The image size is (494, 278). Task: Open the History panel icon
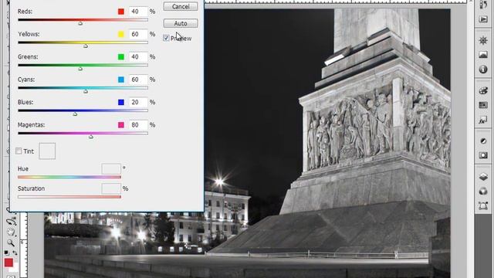click(483, 5)
